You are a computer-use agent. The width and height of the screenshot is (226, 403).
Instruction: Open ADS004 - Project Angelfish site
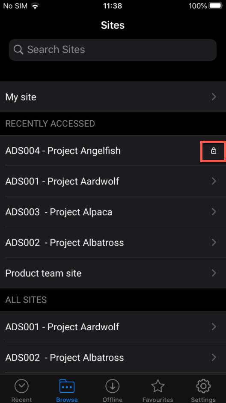113,151
